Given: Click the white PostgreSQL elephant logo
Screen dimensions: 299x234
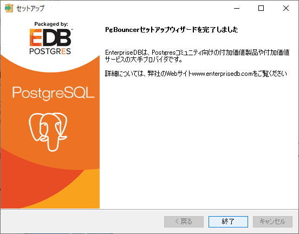Looking at the screenshot, I should tap(48, 132).
